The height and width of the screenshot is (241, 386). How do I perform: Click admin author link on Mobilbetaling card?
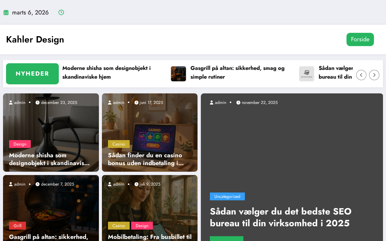point(119,184)
